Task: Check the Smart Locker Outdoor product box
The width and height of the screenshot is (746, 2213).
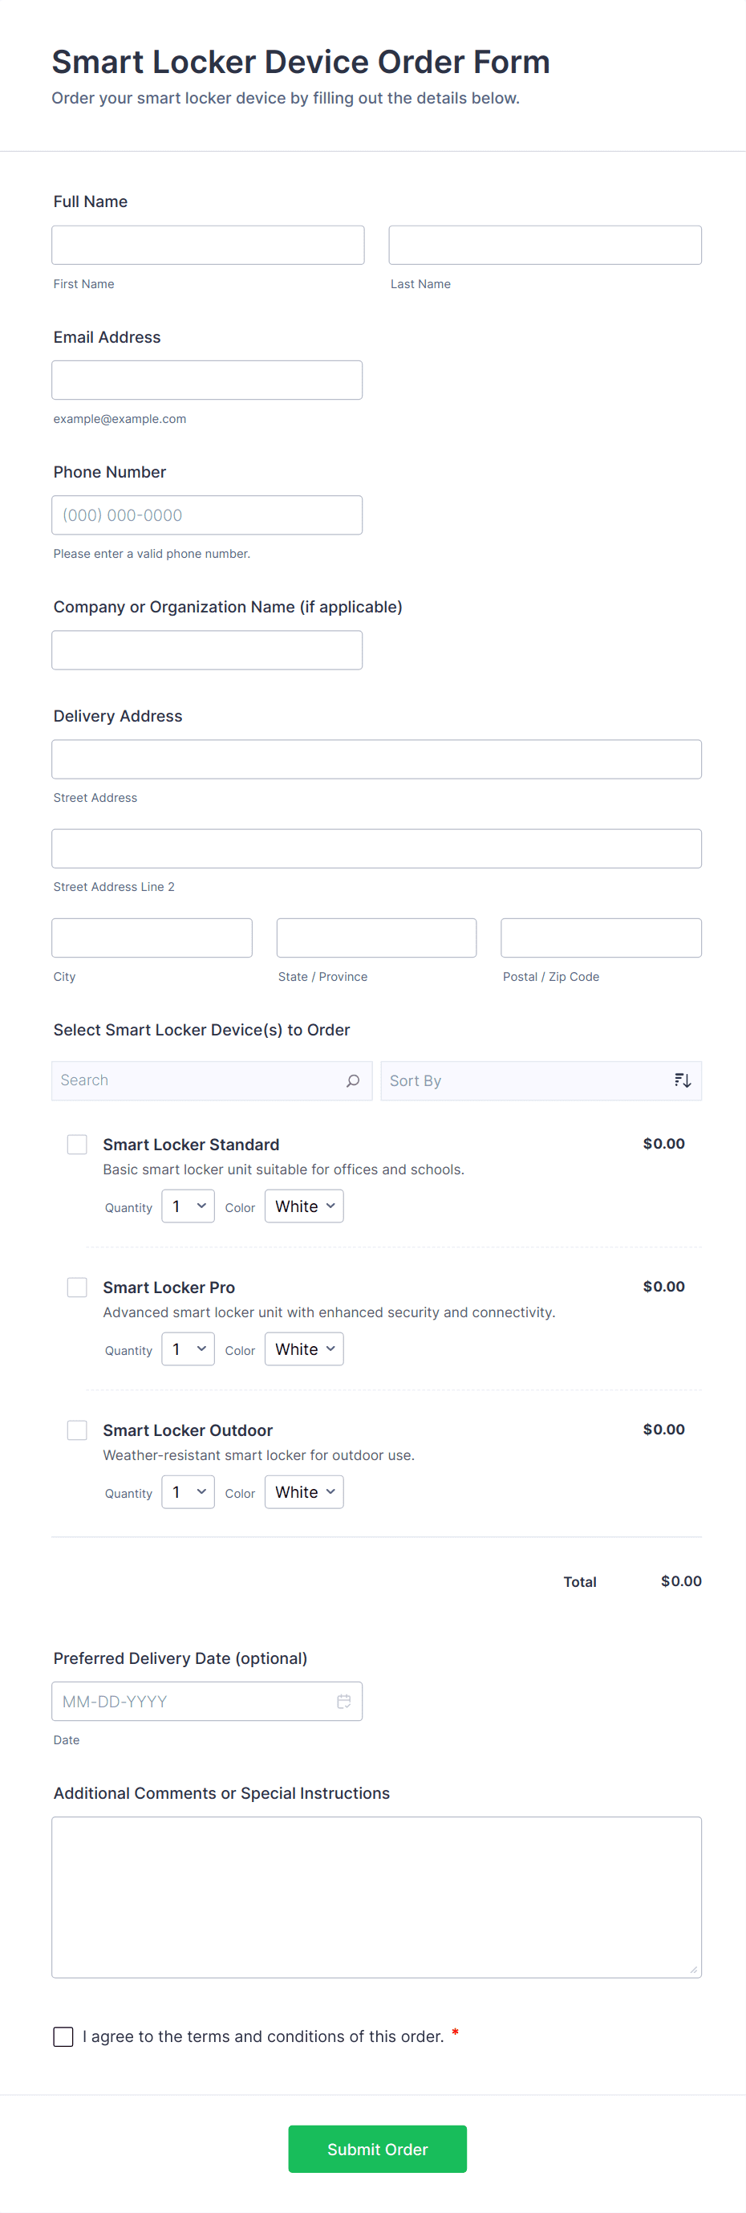Action: tap(77, 1430)
